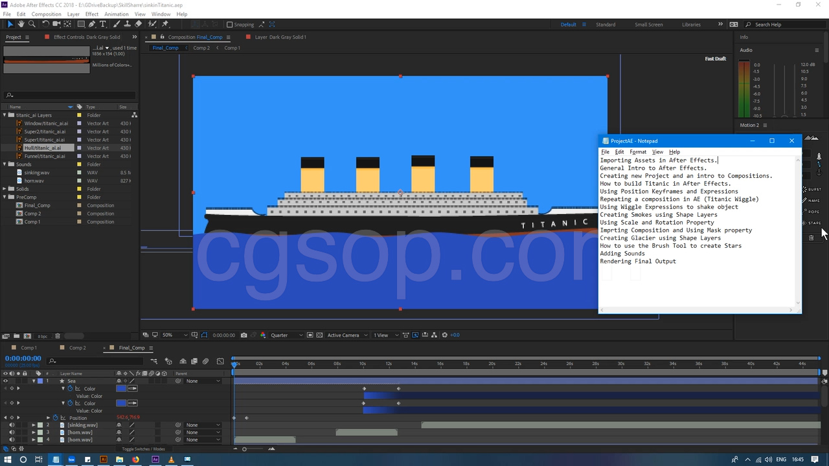Open the viewer magnification 50% dropdown
The height and width of the screenshot is (466, 829).
(x=175, y=335)
